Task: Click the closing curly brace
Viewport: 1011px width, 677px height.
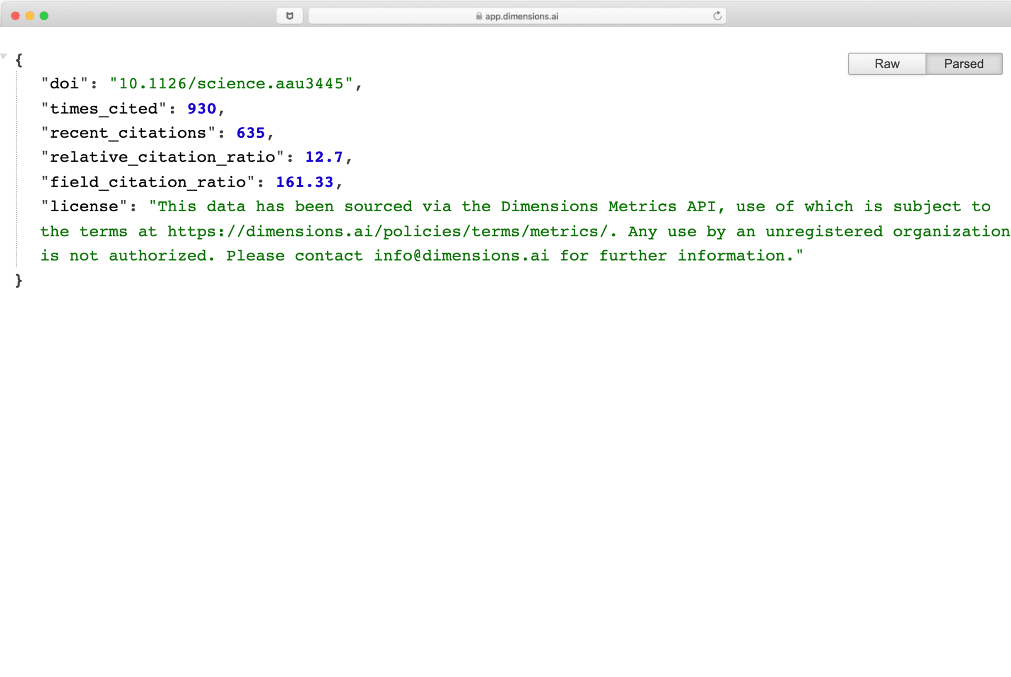Action: tap(19, 281)
